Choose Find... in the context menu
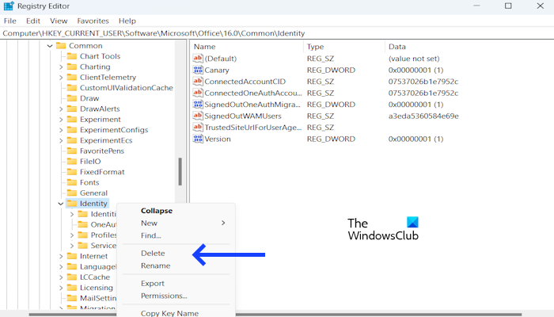 (x=151, y=235)
